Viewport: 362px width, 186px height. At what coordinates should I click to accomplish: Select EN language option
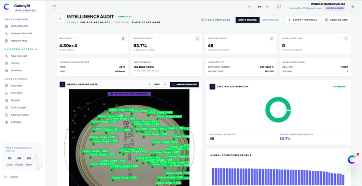(x=259, y=7)
